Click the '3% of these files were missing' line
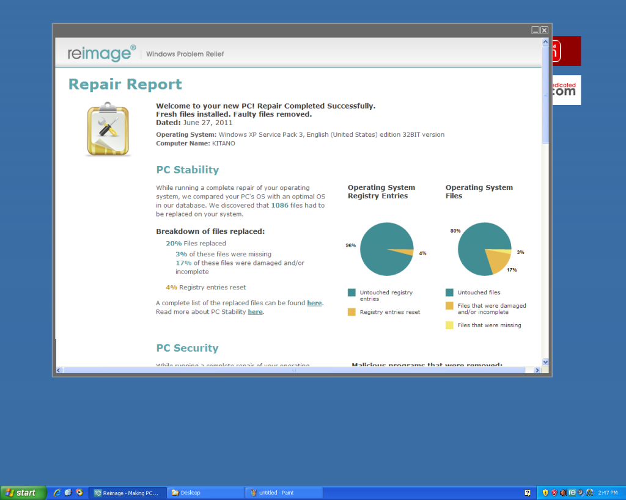The image size is (626, 500). pyautogui.click(x=223, y=254)
